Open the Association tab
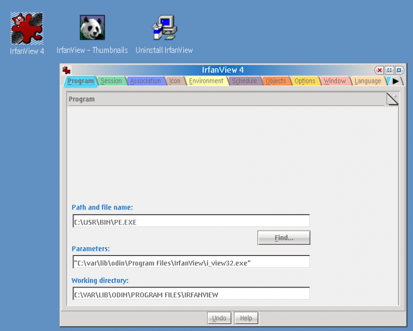This screenshot has width=413, height=331. tap(145, 81)
